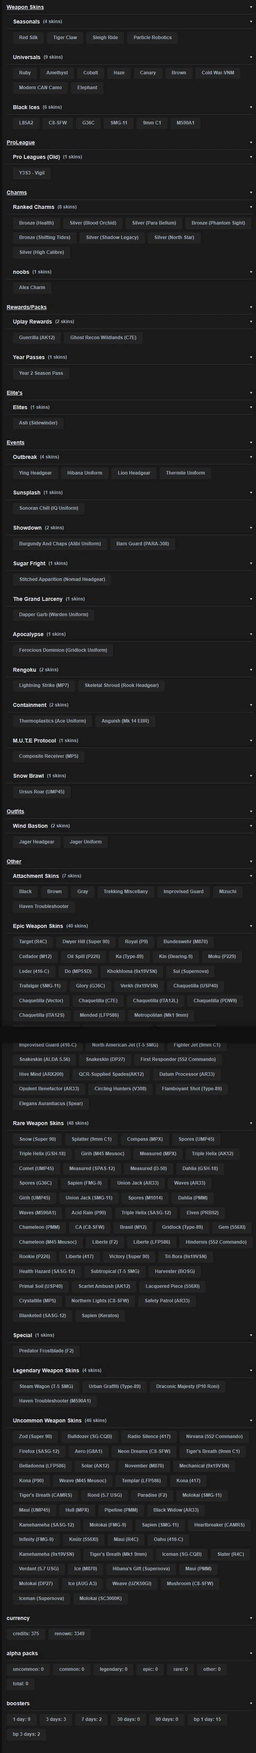The width and height of the screenshot is (256, 1753).
Task: Select the Cold War-VNM universal skin
Action: (218, 73)
